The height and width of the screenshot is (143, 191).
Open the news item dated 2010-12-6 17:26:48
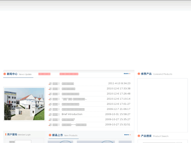click(70, 94)
